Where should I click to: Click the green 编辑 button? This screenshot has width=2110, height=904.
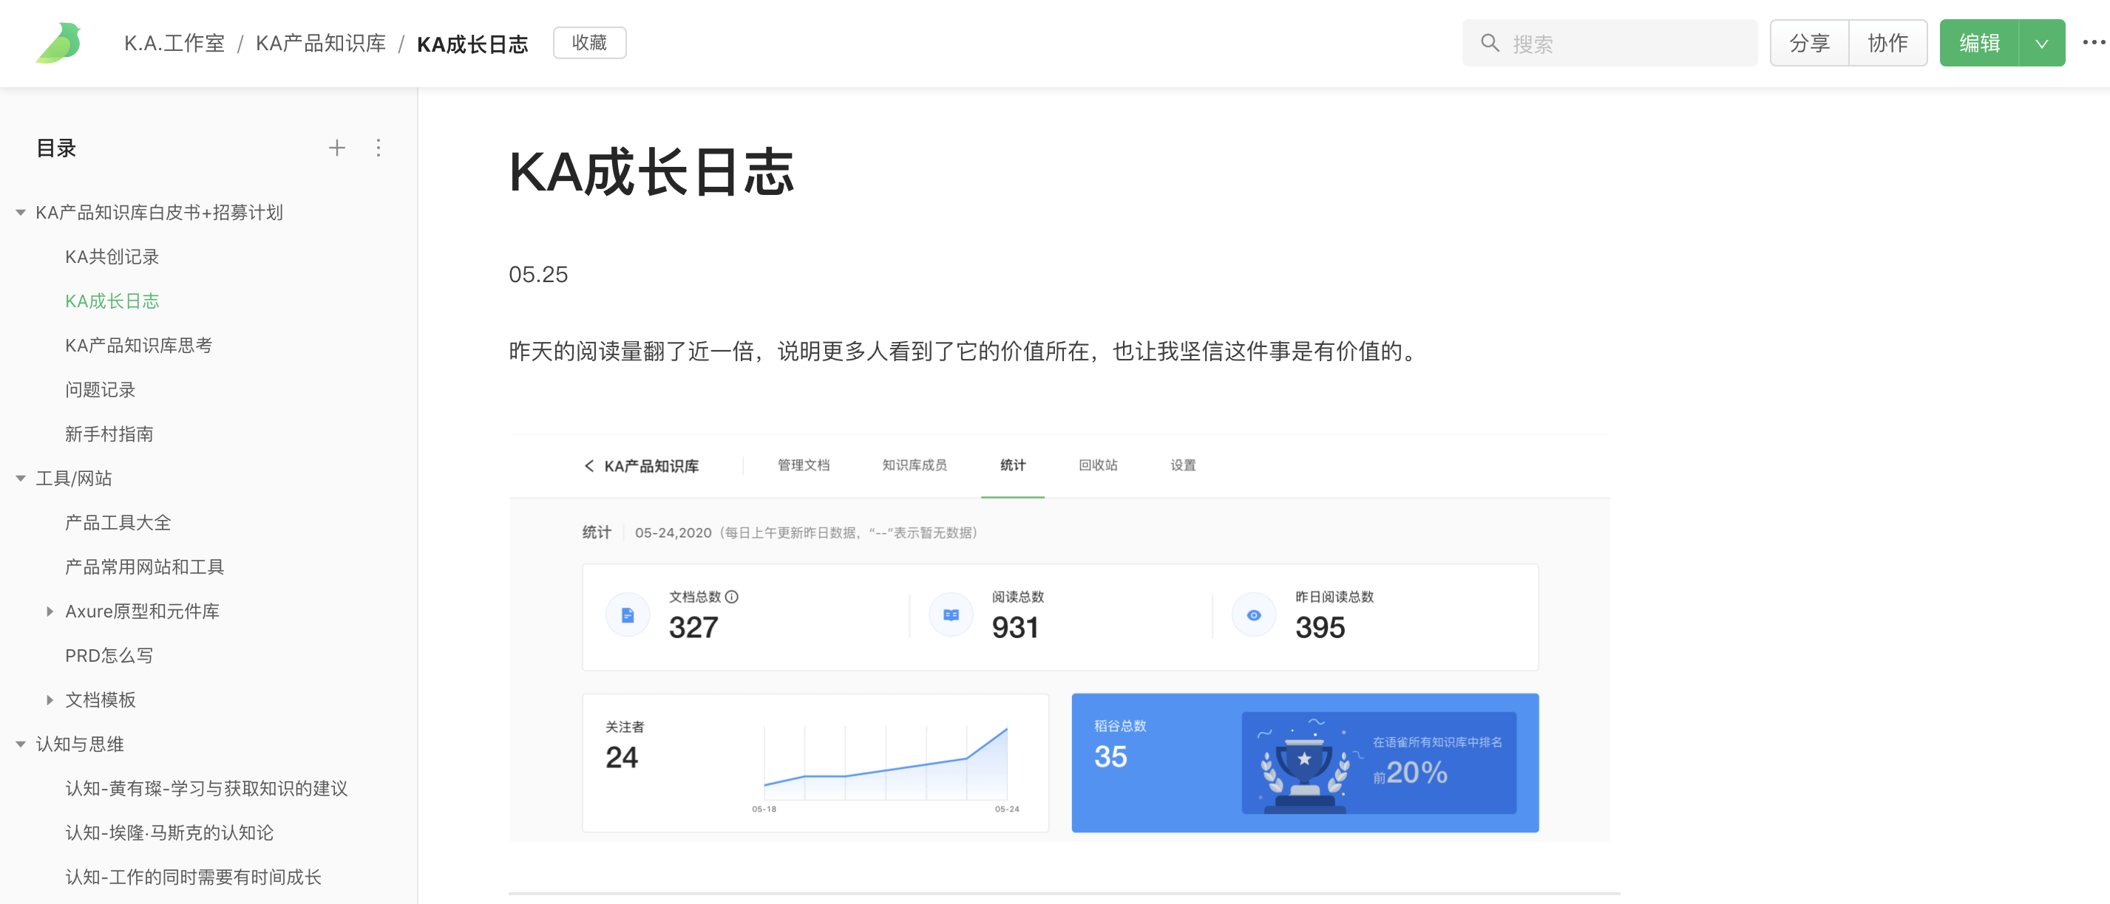click(1979, 44)
